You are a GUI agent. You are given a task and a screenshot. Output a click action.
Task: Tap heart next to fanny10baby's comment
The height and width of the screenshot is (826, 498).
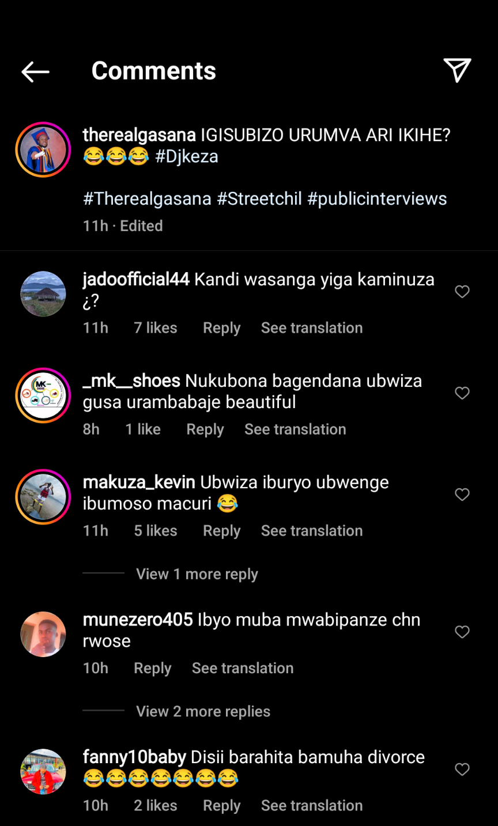(x=462, y=770)
